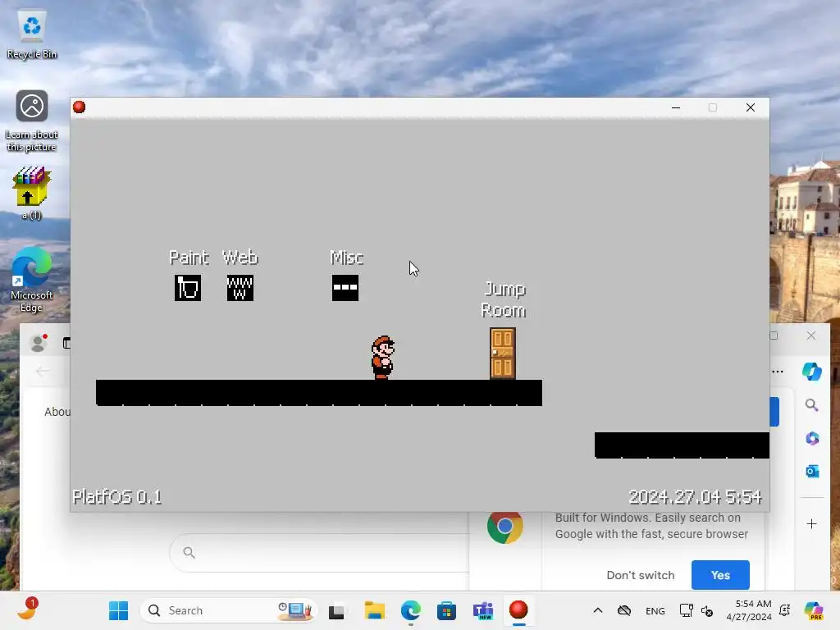Open the weather widget on the taskbar

27,609
